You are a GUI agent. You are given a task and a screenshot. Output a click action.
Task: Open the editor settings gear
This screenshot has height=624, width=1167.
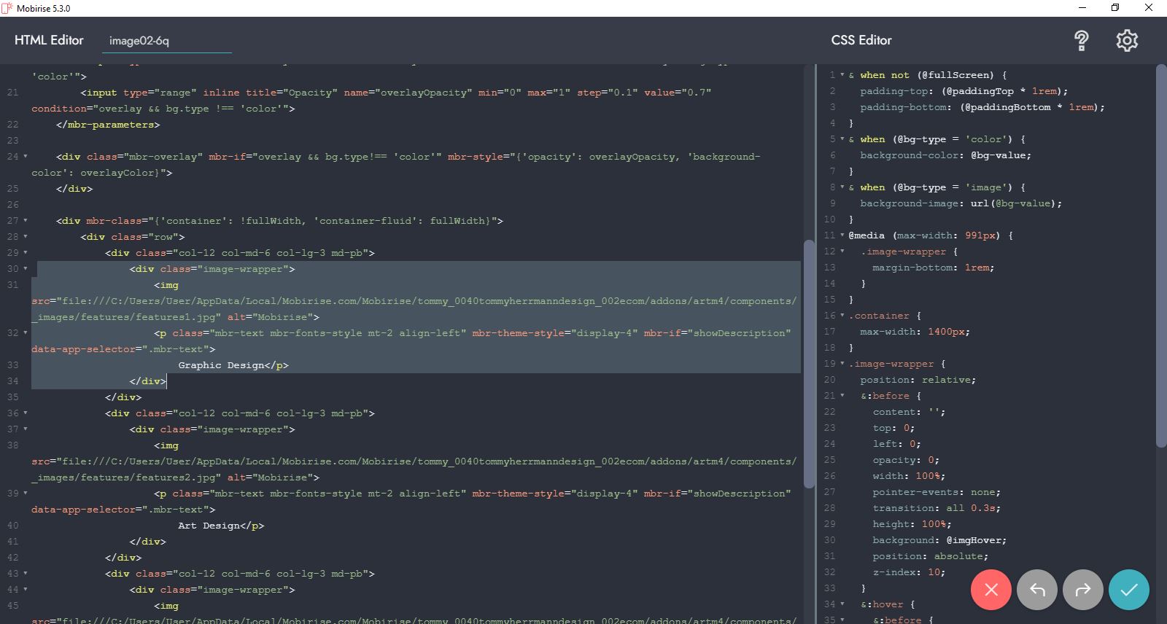[1127, 41]
